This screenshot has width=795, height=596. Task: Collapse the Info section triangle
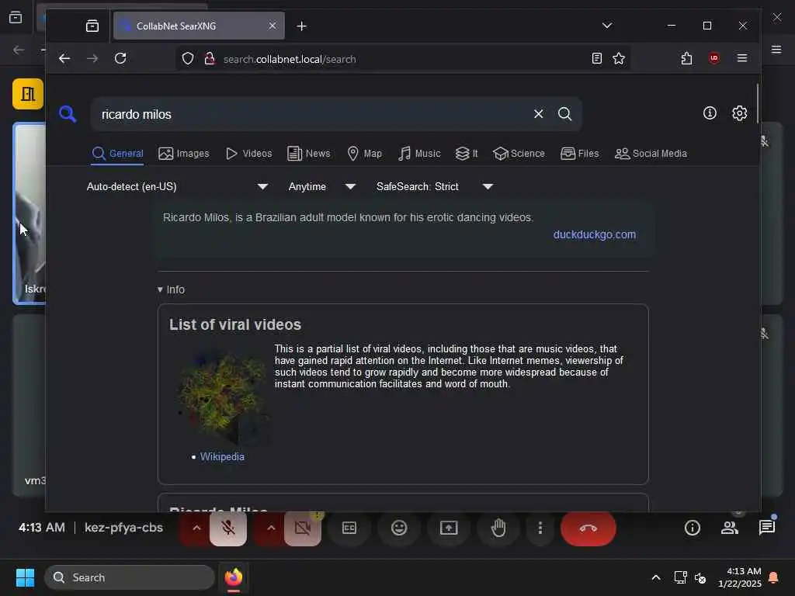(x=160, y=290)
